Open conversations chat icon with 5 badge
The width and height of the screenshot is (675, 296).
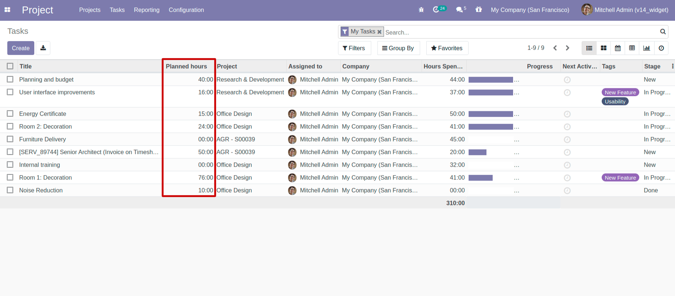pyautogui.click(x=461, y=9)
